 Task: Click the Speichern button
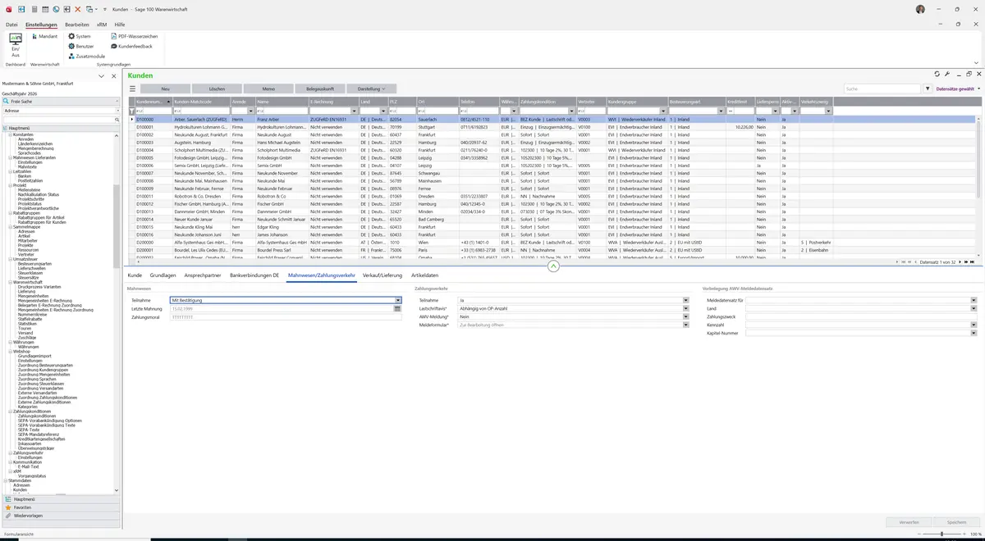click(956, 522)
